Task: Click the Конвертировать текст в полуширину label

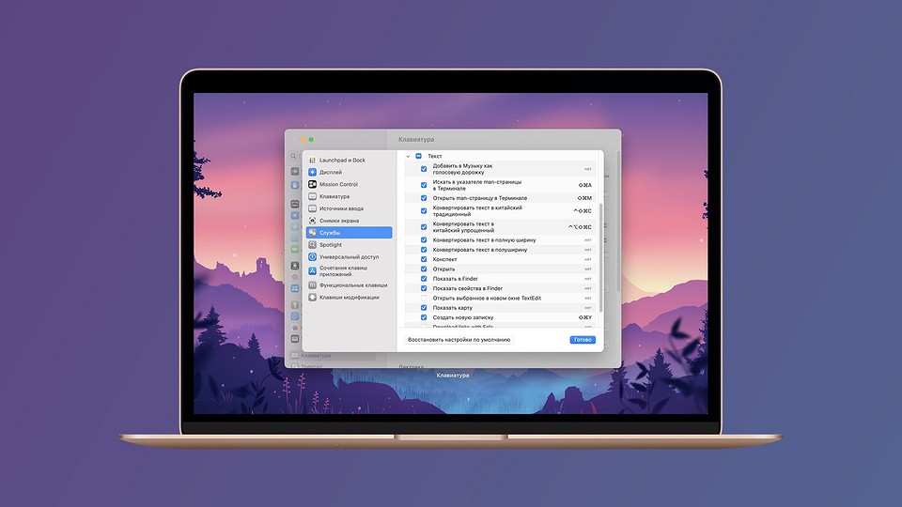Action: click(480, 250)
